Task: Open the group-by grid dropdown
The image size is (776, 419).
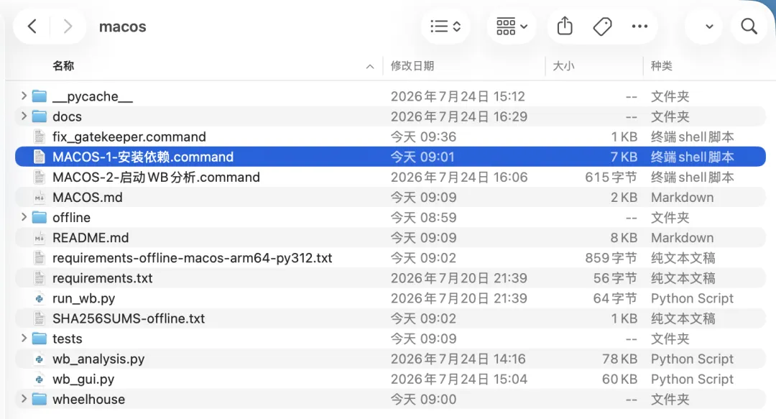Action: [x=512, y=27]
